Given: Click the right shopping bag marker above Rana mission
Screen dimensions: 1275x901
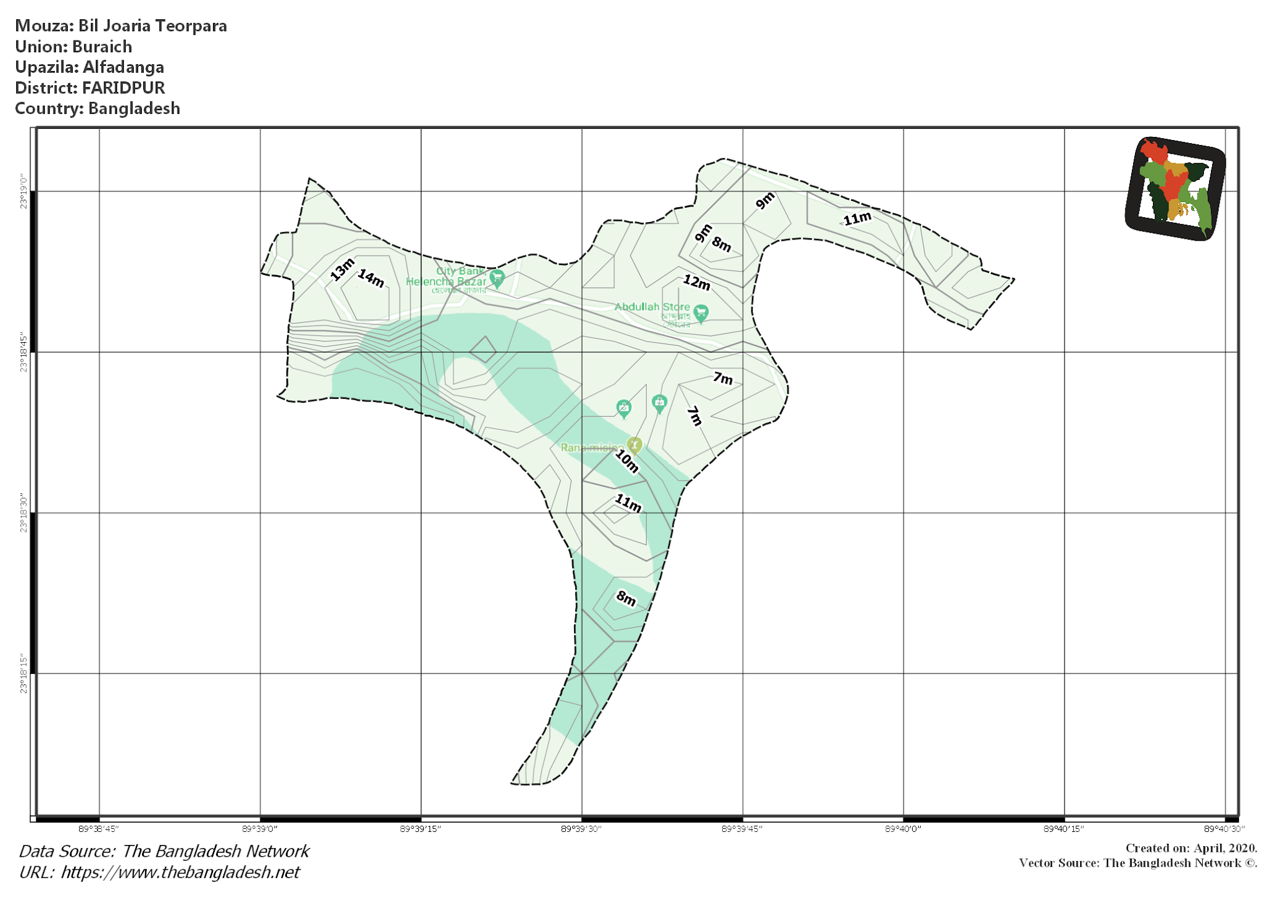Looking at the screenshot, I should tap(660, 401).
